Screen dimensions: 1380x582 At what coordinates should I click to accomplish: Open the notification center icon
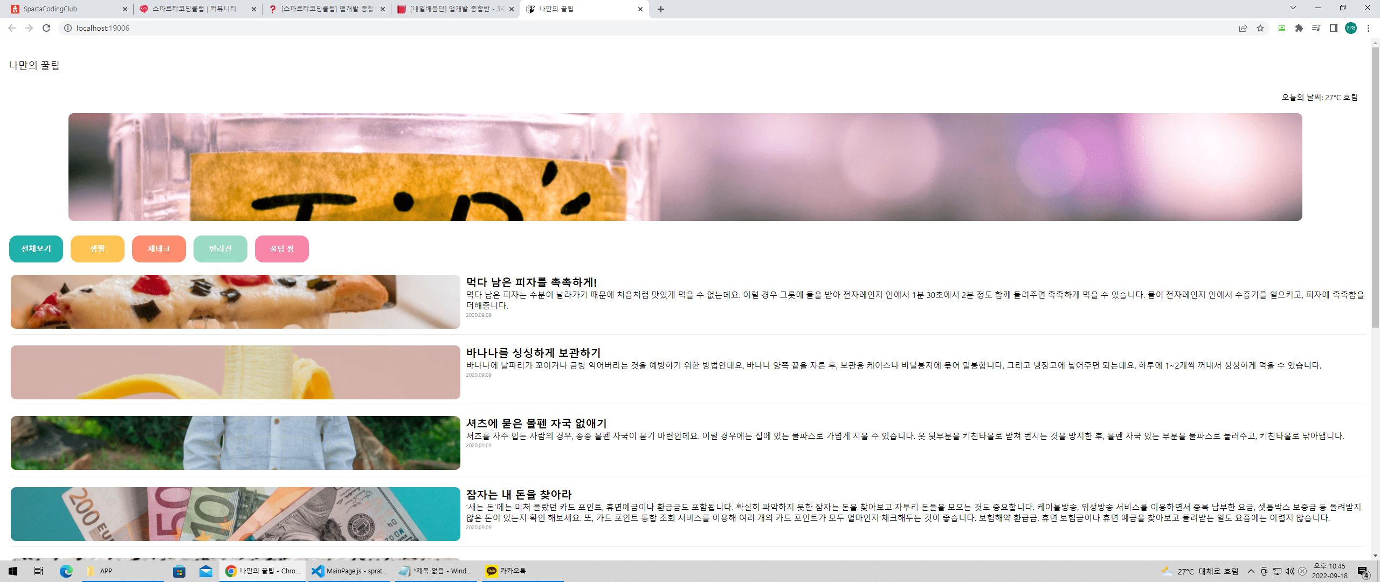(1363, 571)
